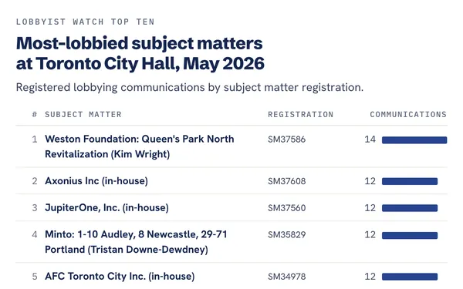Click the communications bar for AFC Toronto City
The width and height of the screenshot is (463, 289).
pyautogui.click(x=410, y=277)
